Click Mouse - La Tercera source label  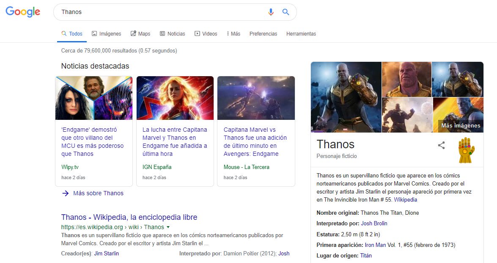click(246, 167)
